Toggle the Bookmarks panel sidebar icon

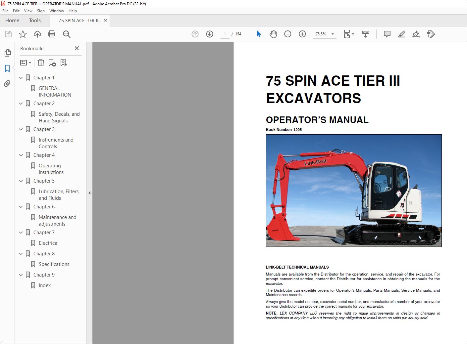pyautogui.click(x=7, y=68)
